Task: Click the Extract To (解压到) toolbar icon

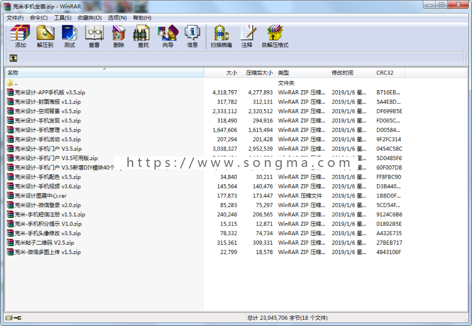Action: pos(45,33)
